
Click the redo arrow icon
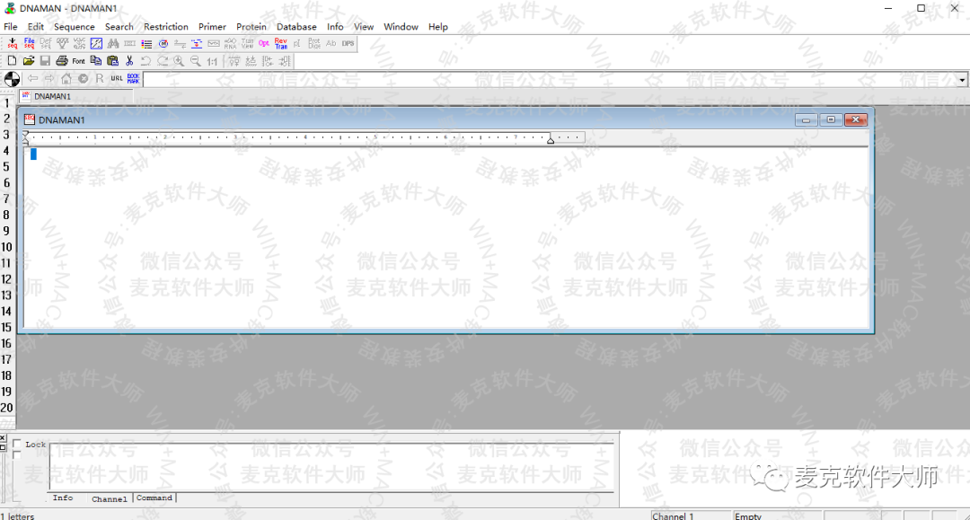[163, 60]
